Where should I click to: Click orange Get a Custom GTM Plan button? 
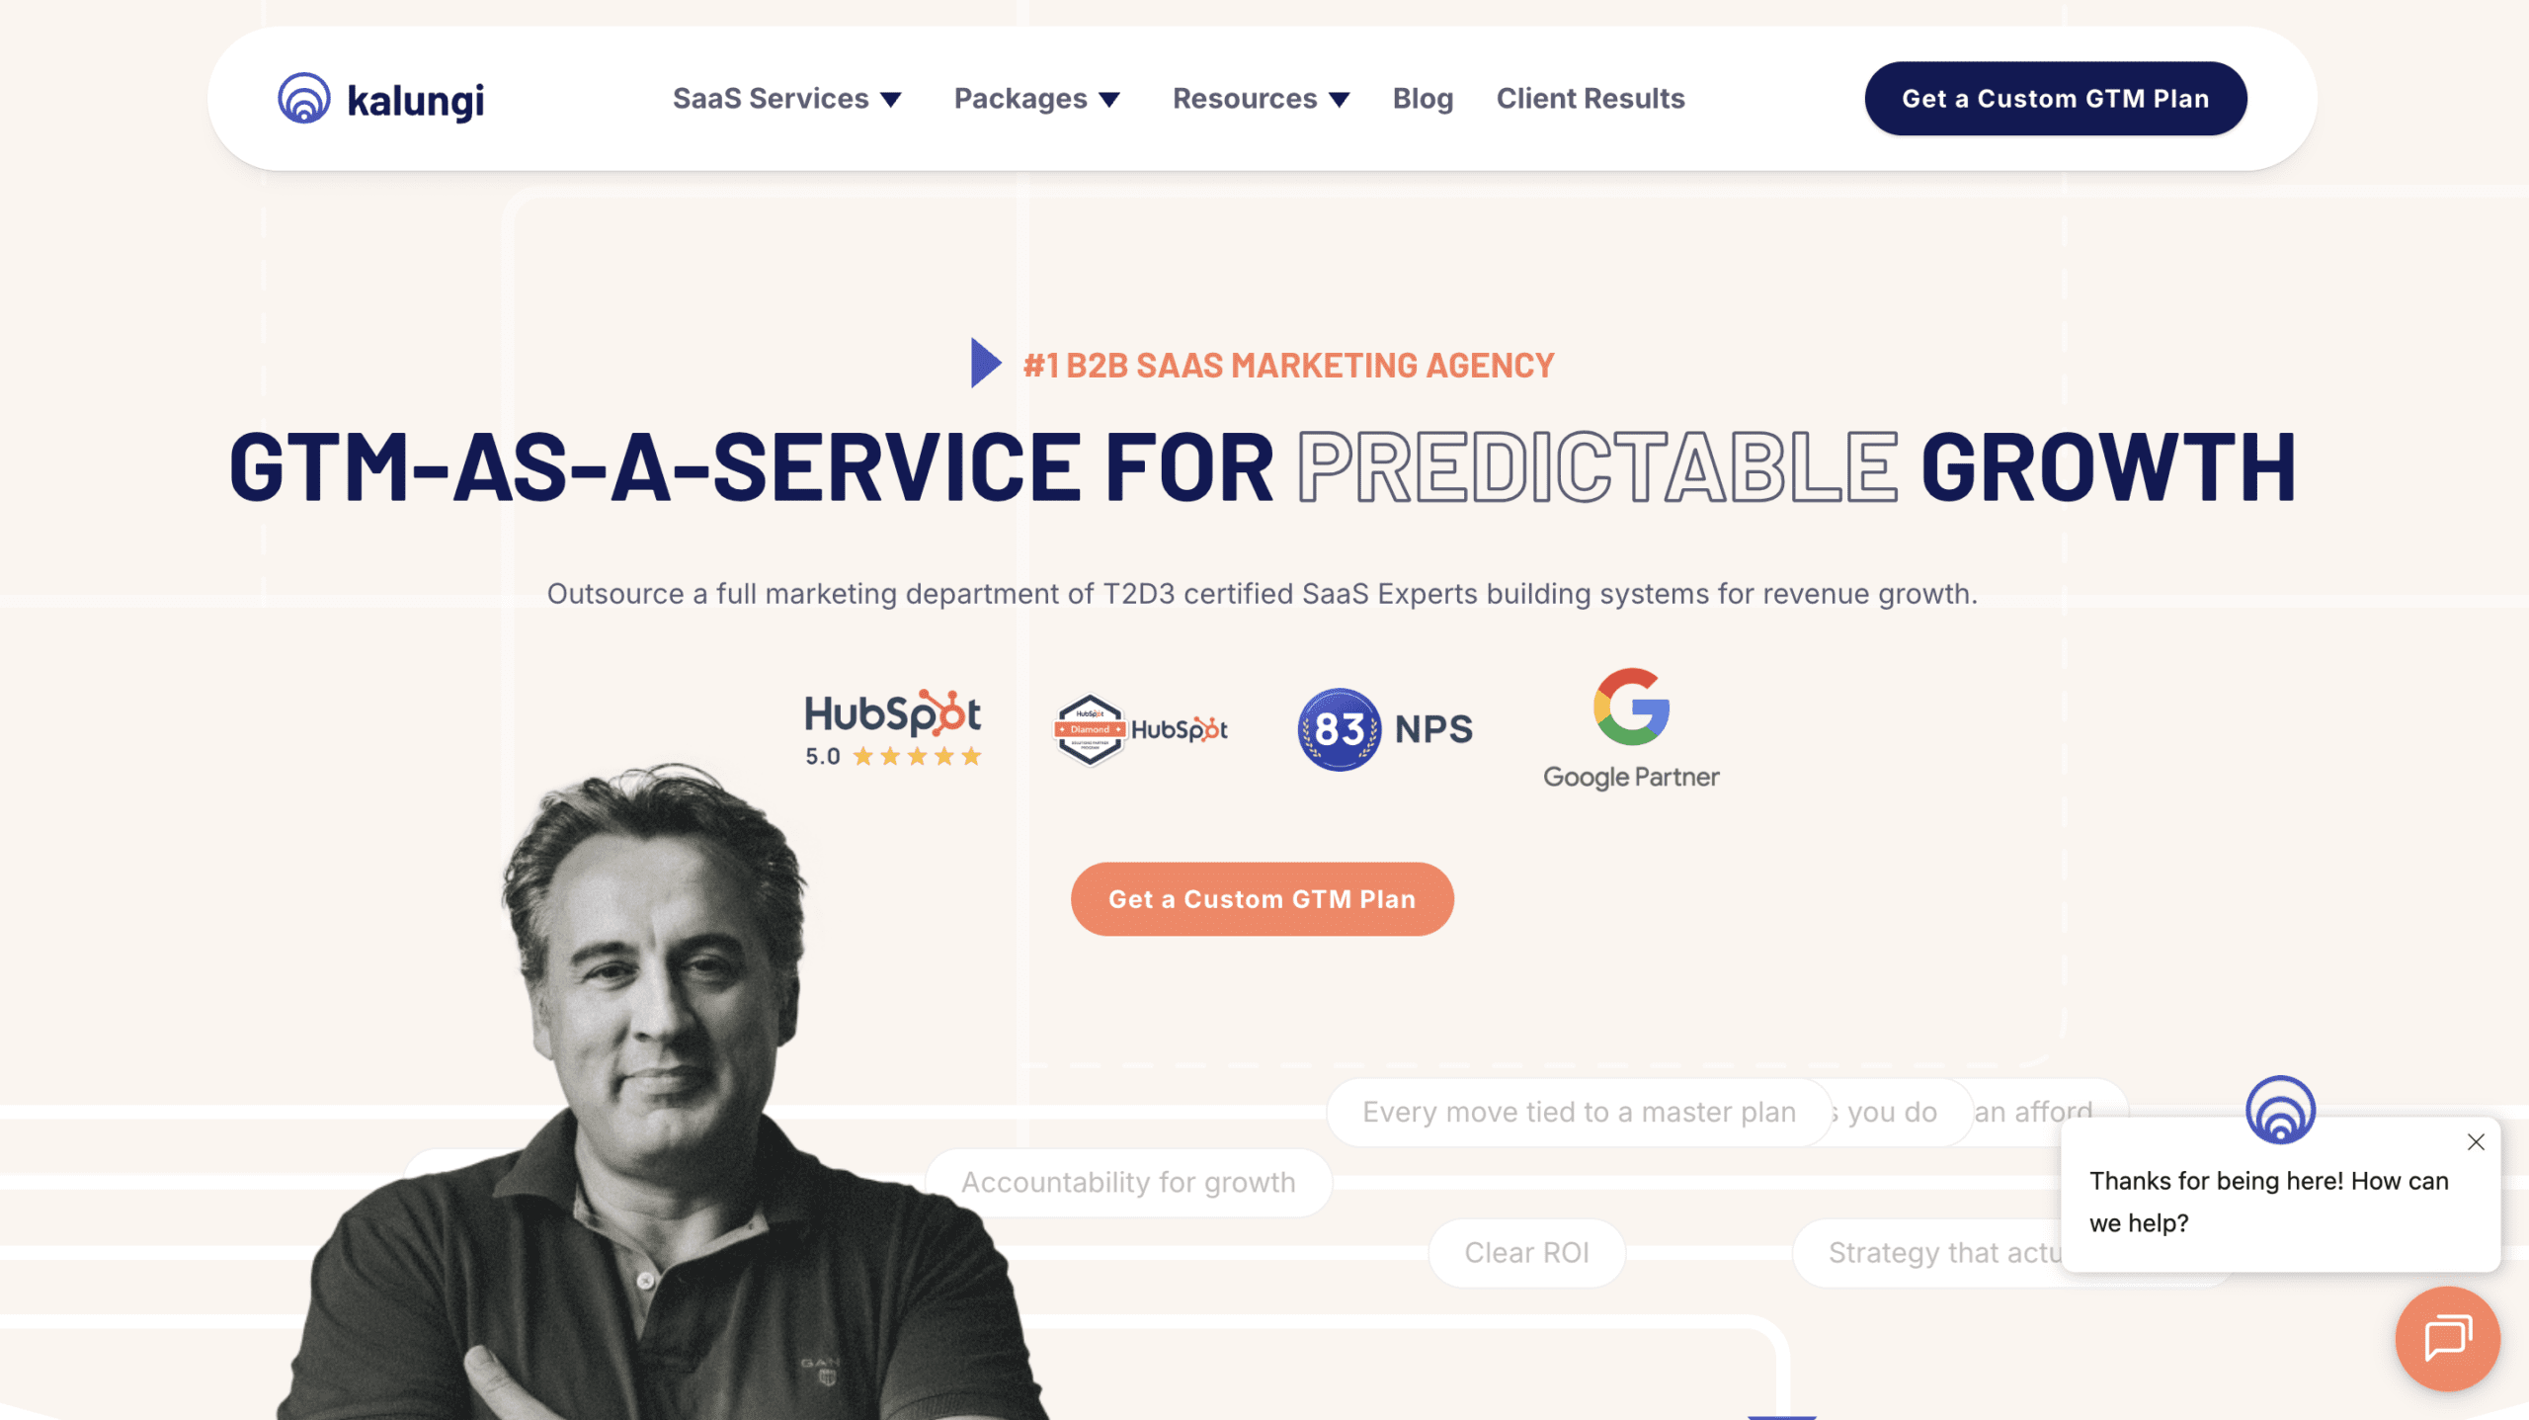click(1263, 899)
